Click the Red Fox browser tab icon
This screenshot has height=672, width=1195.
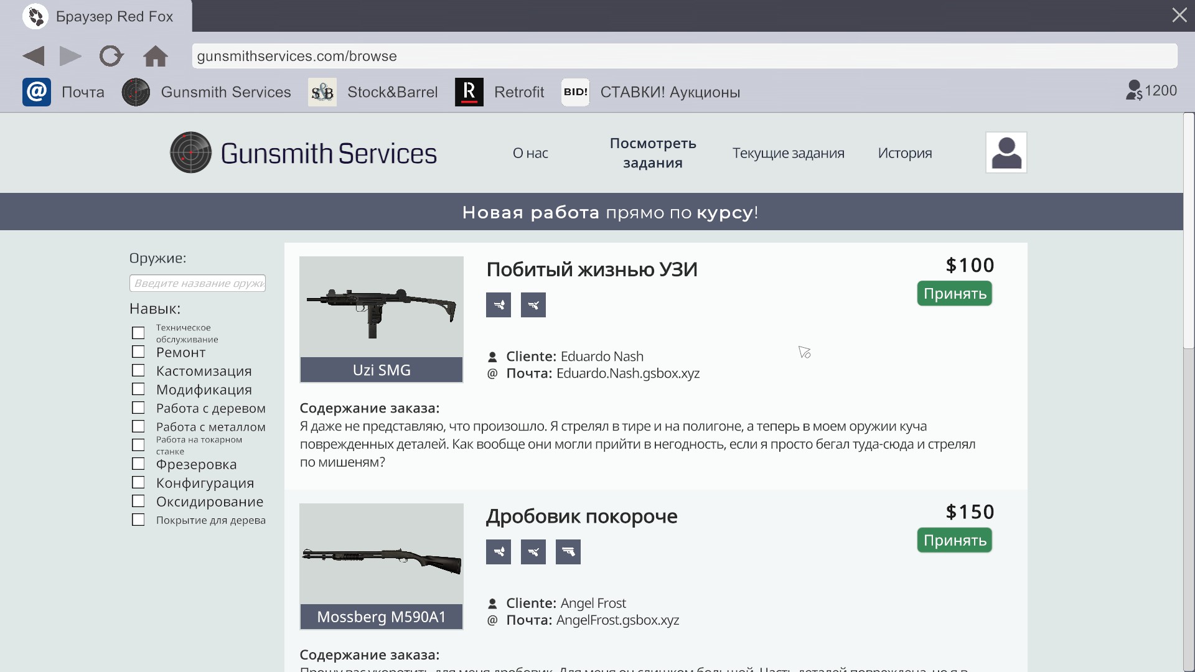coord(35,16)
